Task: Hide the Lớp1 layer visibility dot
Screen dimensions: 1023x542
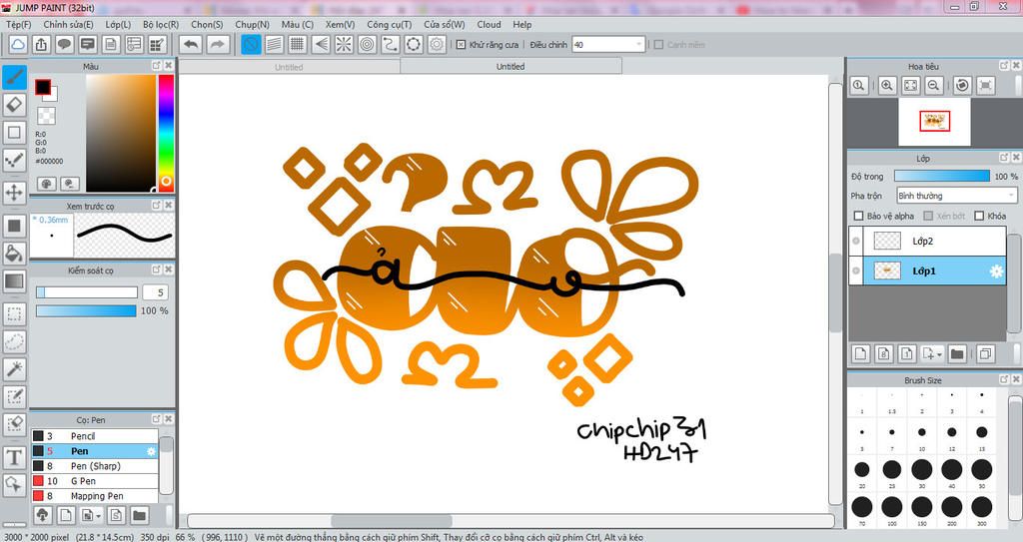Action: [x=856, y=271]
